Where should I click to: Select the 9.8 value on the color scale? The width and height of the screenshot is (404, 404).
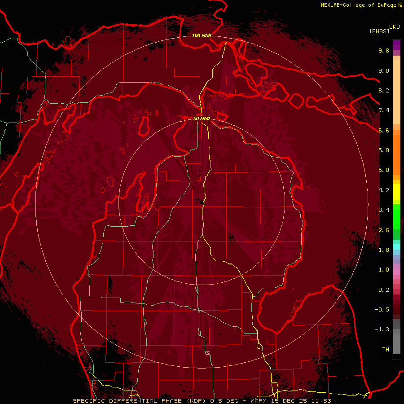click(384, 50)
